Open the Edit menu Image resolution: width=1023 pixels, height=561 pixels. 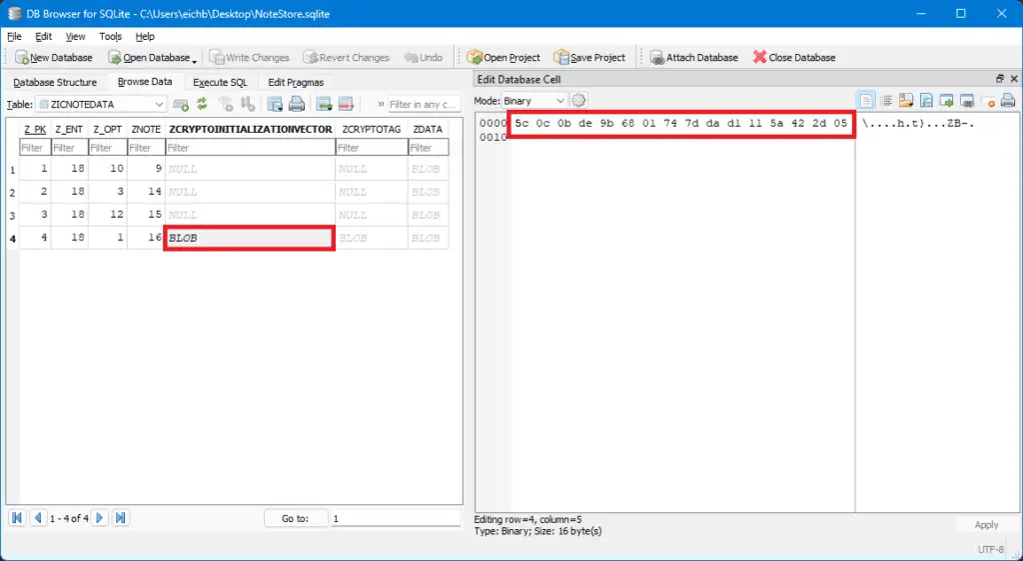44,37
